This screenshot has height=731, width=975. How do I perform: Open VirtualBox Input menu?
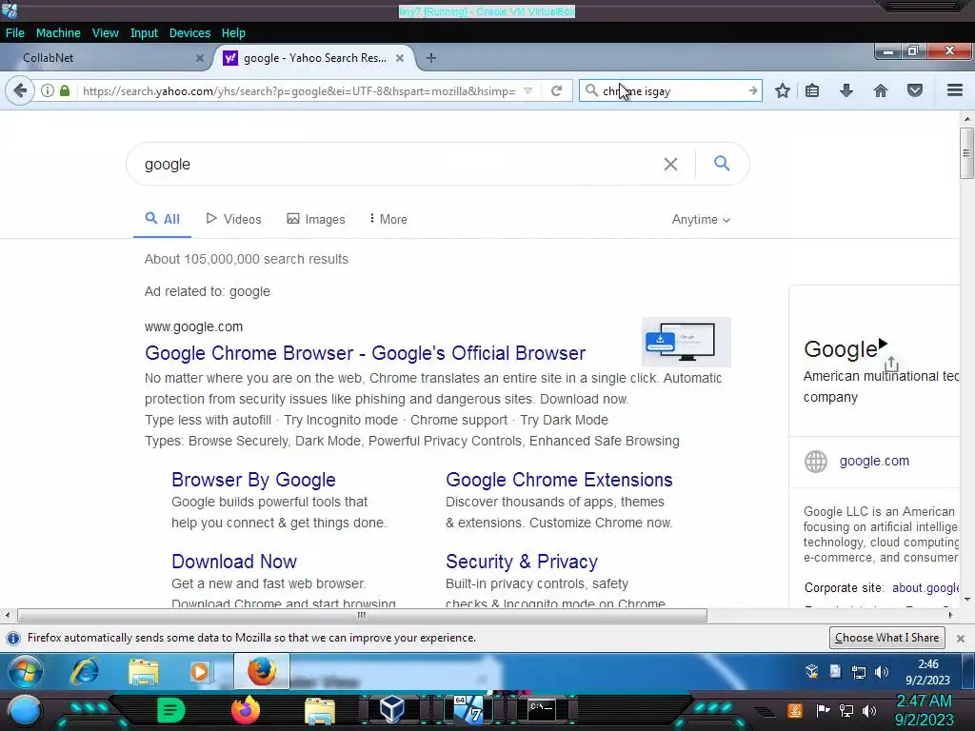[144, 33]
